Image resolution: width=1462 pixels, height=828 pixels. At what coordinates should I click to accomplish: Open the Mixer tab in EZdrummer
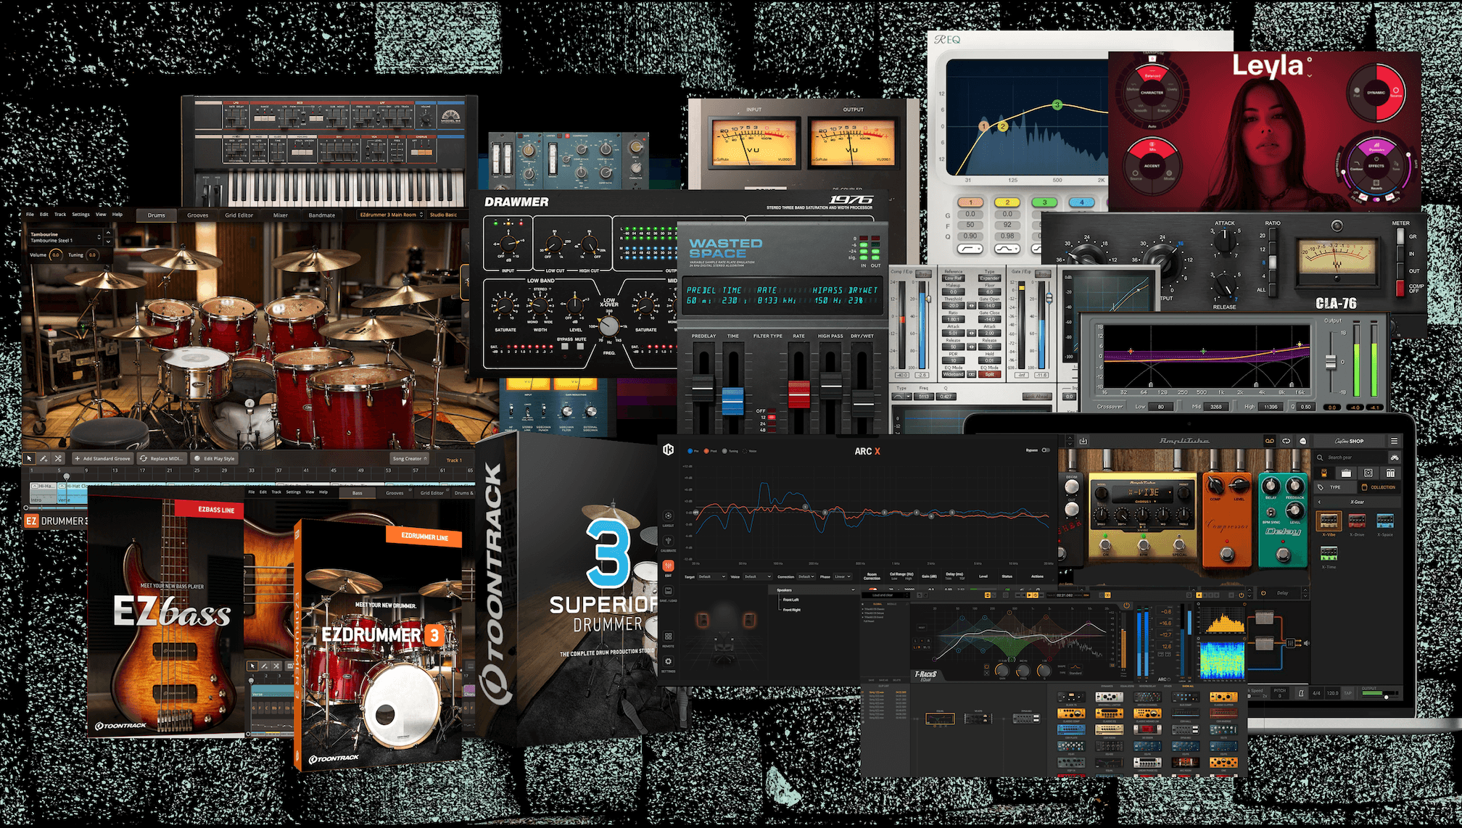[x=281, y=215]
